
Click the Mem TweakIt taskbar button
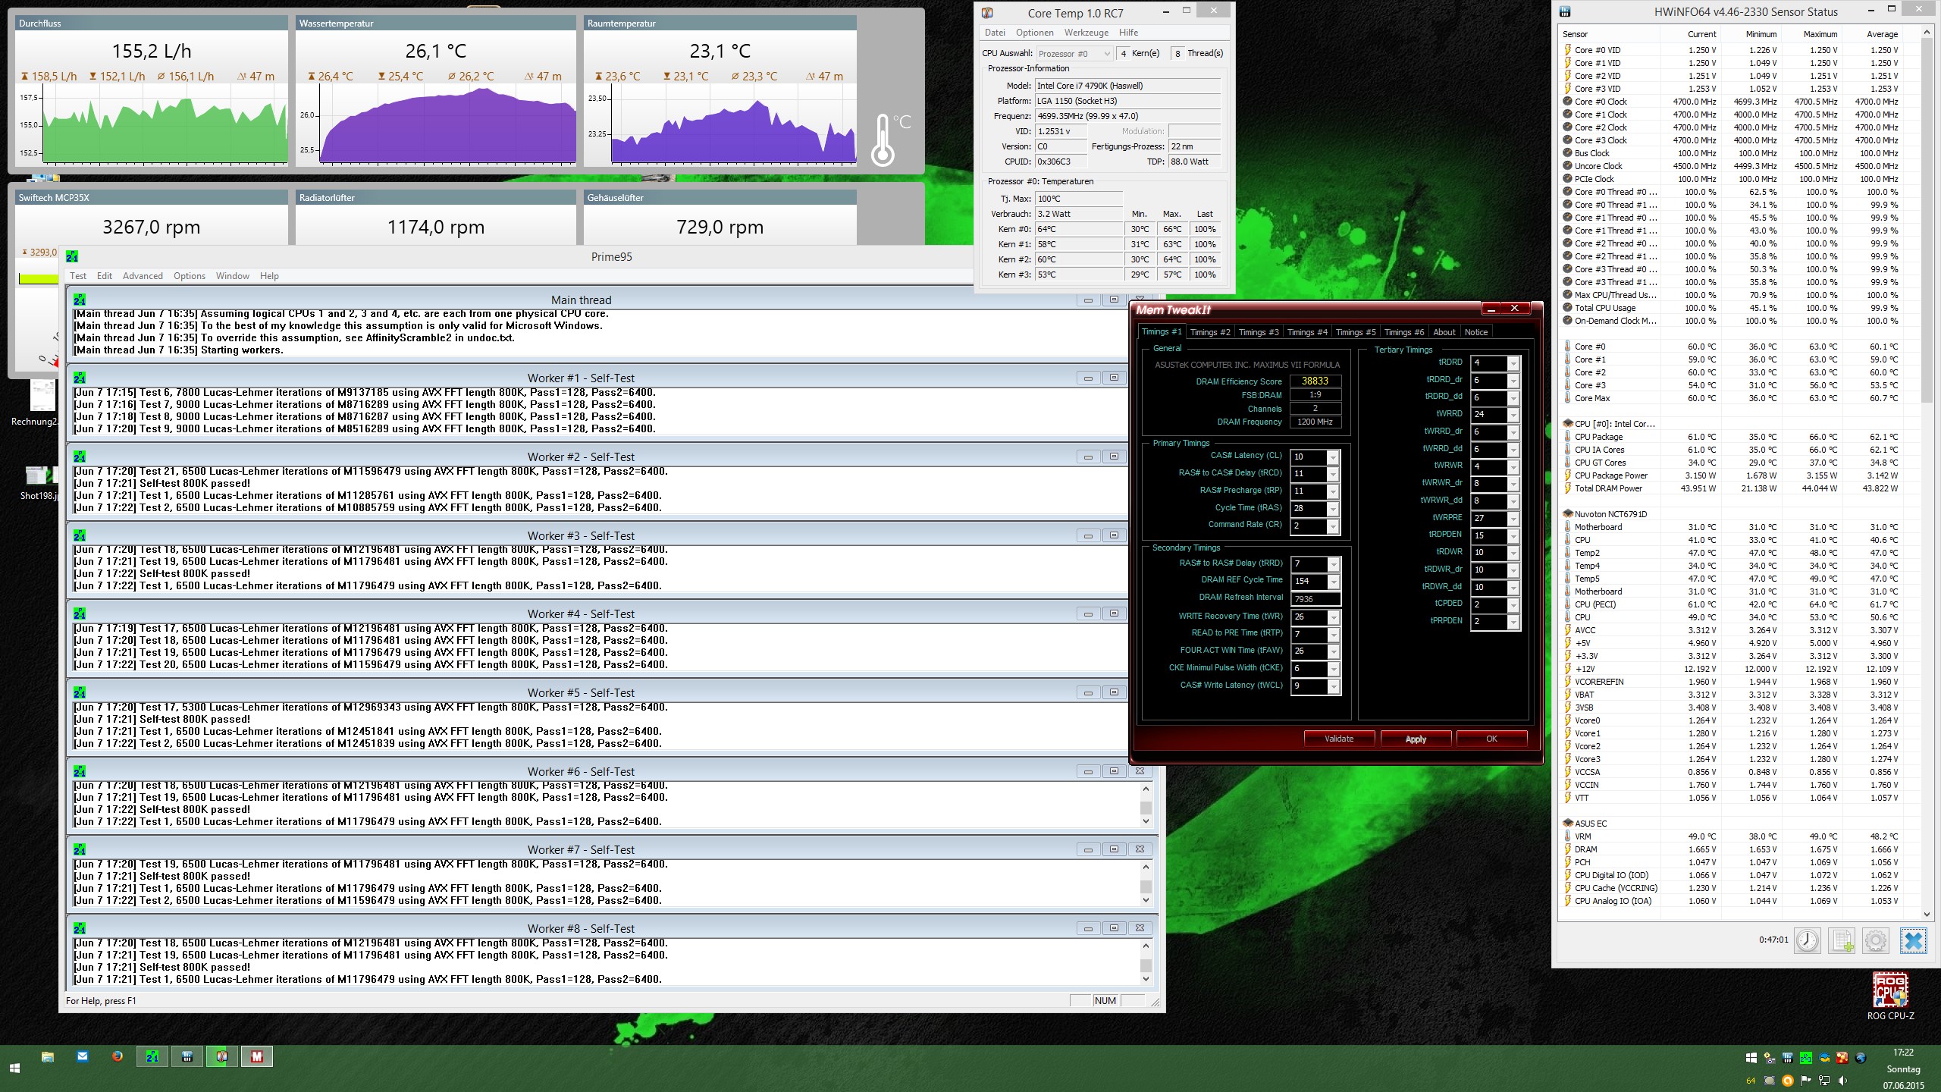[257, 1056]
